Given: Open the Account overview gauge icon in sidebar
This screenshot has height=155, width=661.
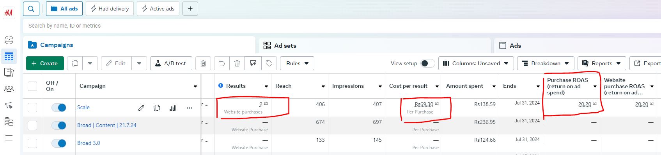Looking at the screenshot, I should coord(9,40).
